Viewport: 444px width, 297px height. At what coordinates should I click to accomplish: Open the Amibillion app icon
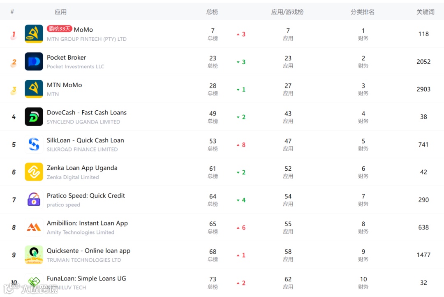34,227
